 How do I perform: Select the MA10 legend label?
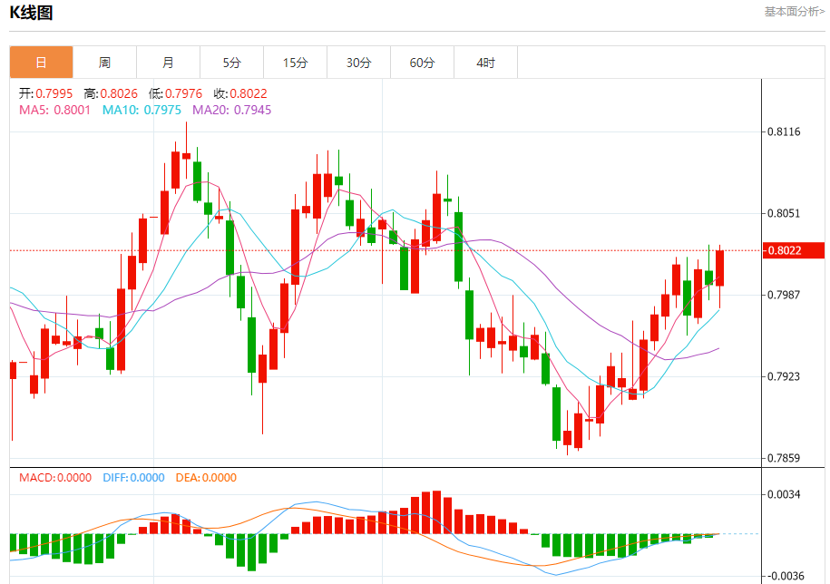pyautogui.click(x=141, y=110)
